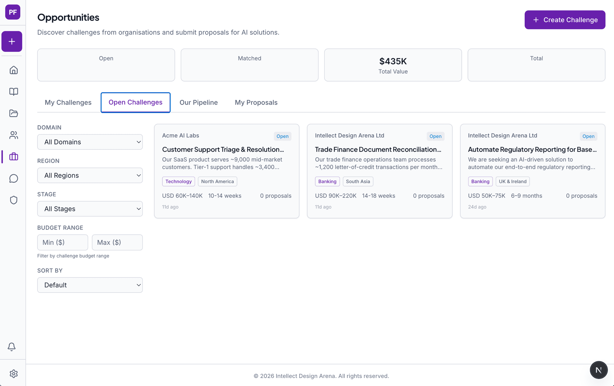Open the chat bubble sidebar icon
The height and width of the screenshot is (386, 614).
click(x=14, y=178)
